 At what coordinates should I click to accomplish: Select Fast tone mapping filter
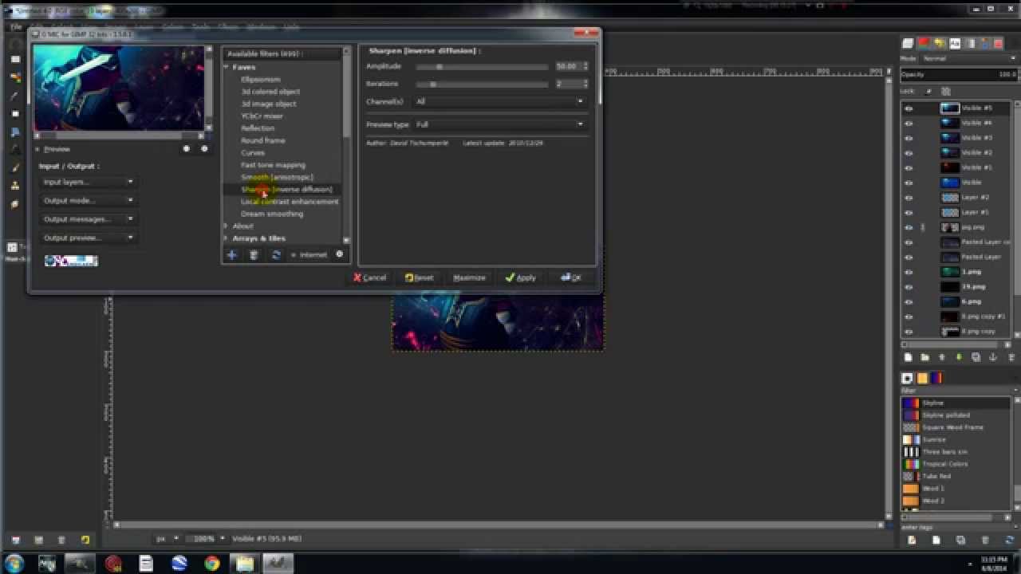coord(273,165)
